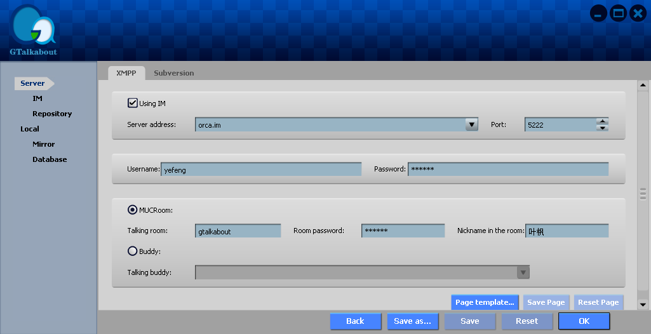Screen dimensions: 651x334
Task: Confirm with the OK button
Action: (584, 321)
